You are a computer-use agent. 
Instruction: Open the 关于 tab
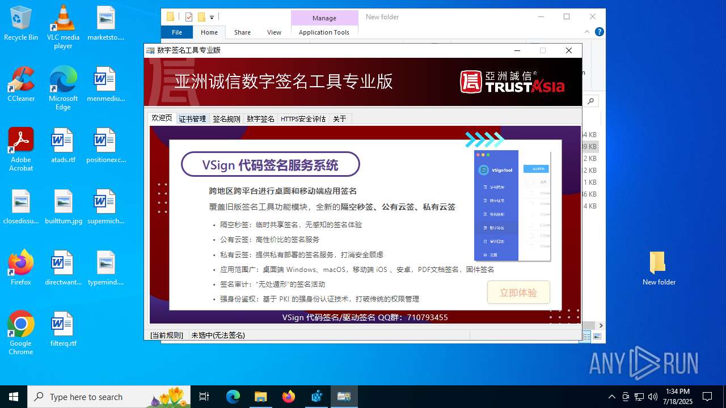pyautogui.click(x=340, y=119)
